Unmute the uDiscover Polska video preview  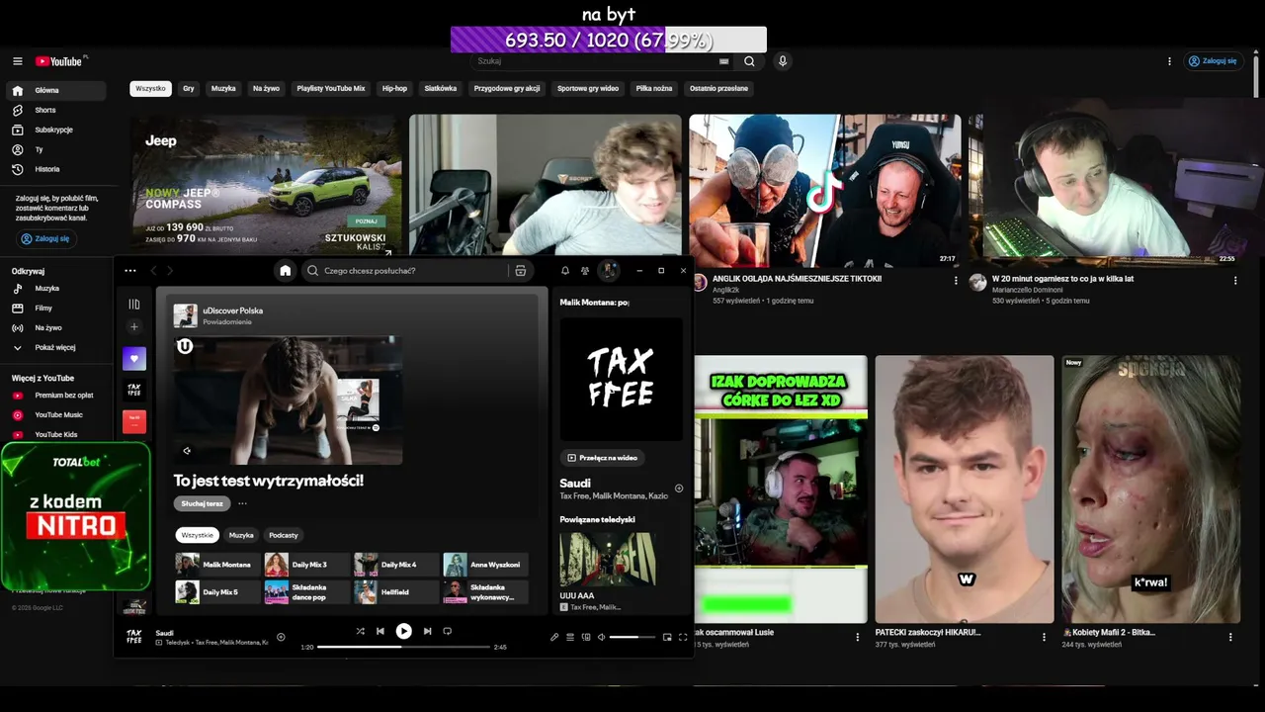coord(187,451)
